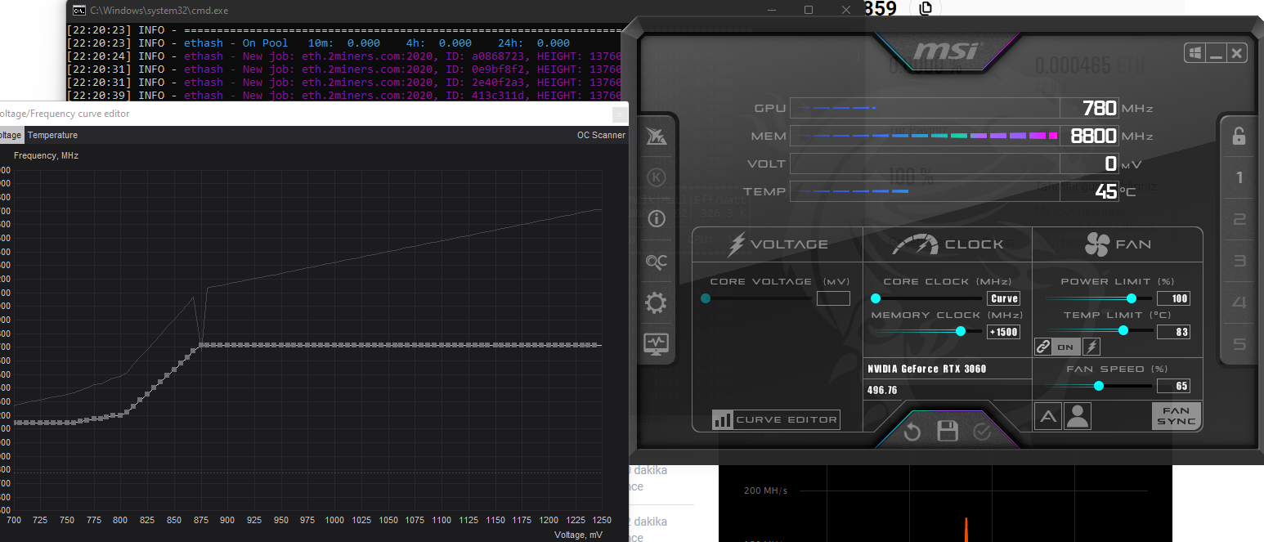
Task: Adjust the Core Voltage slider handle
Action: 706,298
